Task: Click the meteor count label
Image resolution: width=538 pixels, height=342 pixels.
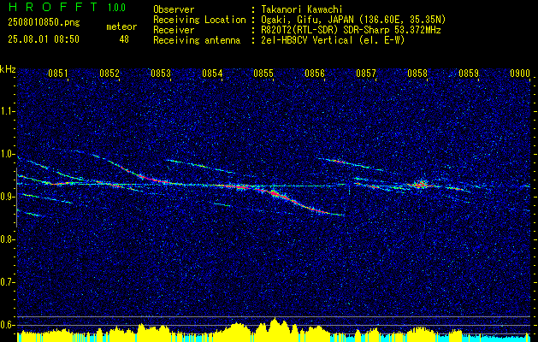Action: [121, 27]
